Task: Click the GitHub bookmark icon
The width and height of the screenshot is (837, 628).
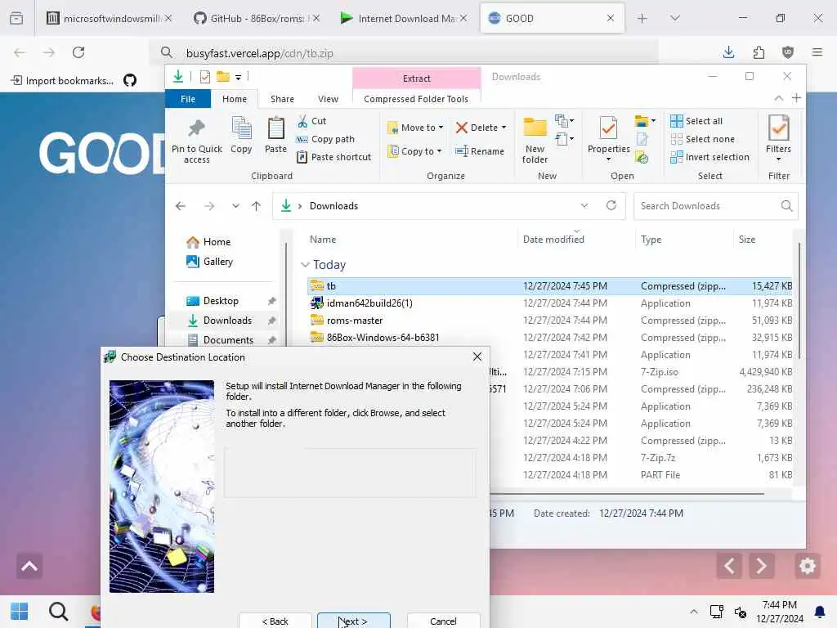Action: (130, 81)
